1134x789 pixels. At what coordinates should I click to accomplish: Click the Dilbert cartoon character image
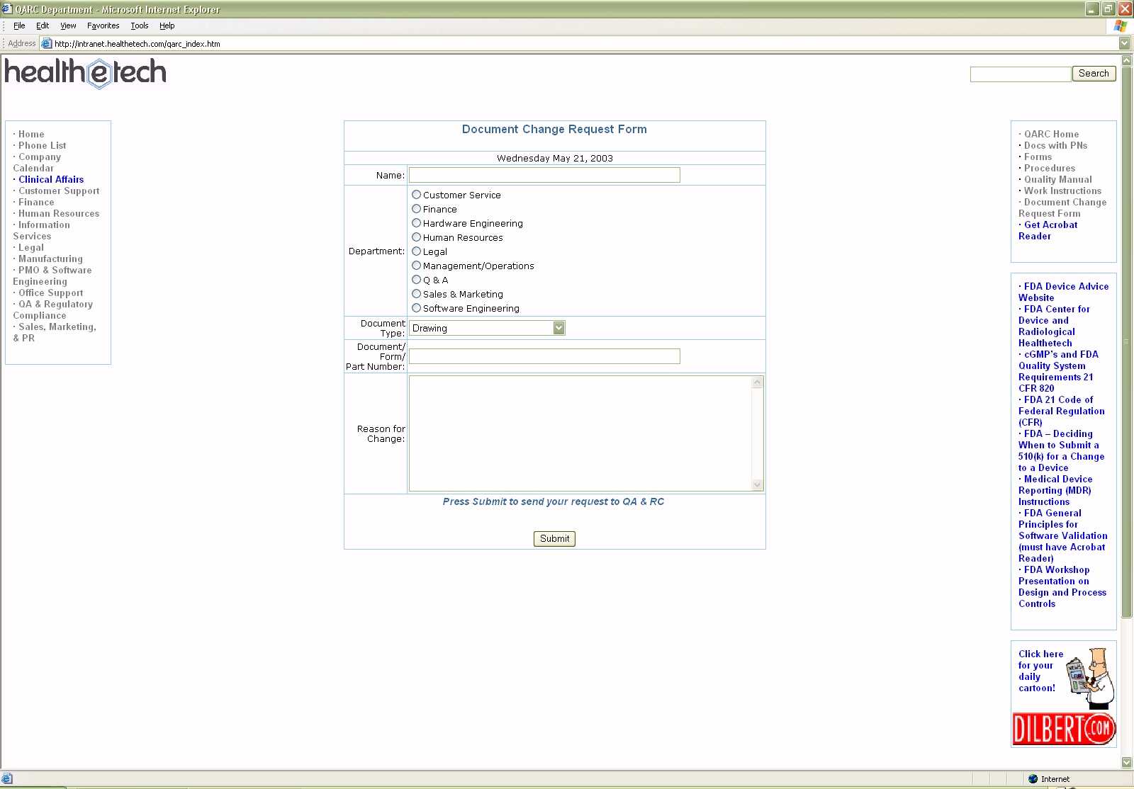[x=1091, y=678]
